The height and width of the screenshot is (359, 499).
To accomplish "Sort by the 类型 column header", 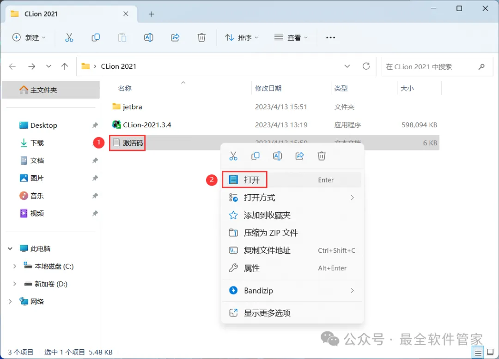I will click(x=341, y=88).
